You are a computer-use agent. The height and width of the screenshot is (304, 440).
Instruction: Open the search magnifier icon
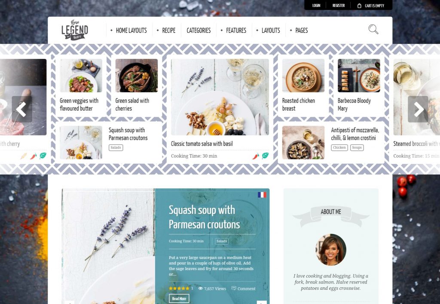(x=373, y=30)
